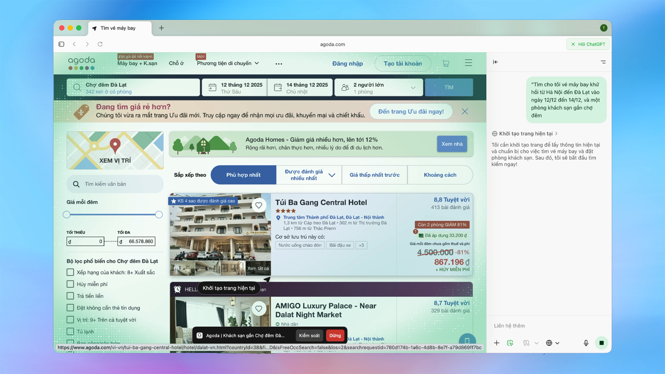Viewport: 665px width, 374px height.
Task: Favorite AMIGO Luxury Palace with heart icon
Action: point(259,308)
